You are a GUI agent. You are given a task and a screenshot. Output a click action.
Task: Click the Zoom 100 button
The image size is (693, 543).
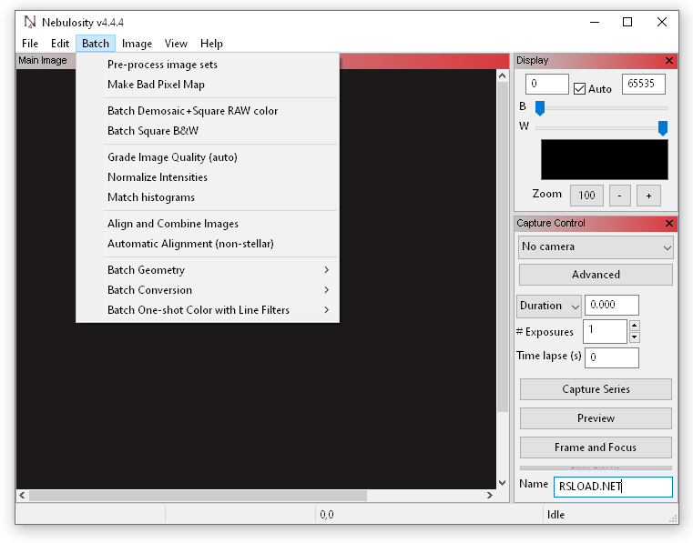(x=586, y=196)
